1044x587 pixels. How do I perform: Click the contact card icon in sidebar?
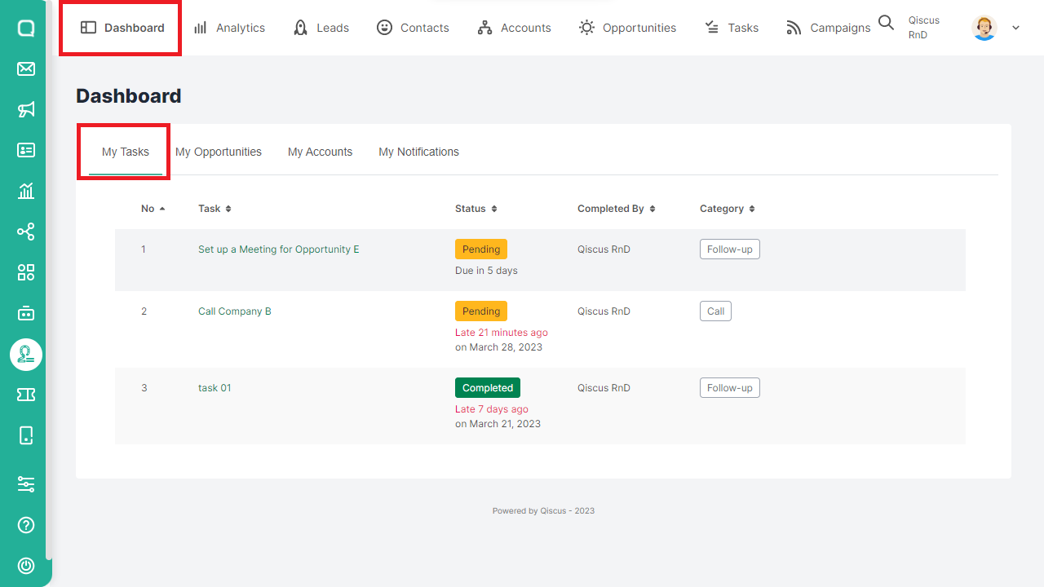26,150
